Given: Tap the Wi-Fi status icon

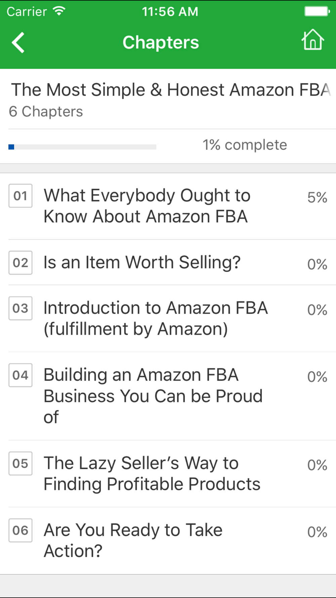Looking at the screenshot, I should [59, 11].
